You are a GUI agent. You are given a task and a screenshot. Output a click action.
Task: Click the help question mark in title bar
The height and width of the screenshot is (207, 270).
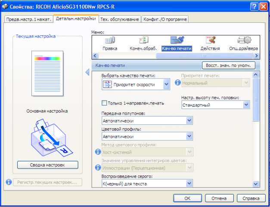254,7
